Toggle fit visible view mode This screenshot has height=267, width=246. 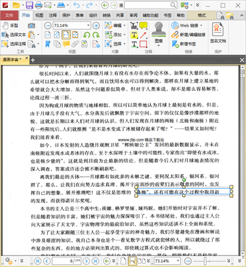point(75,35)
